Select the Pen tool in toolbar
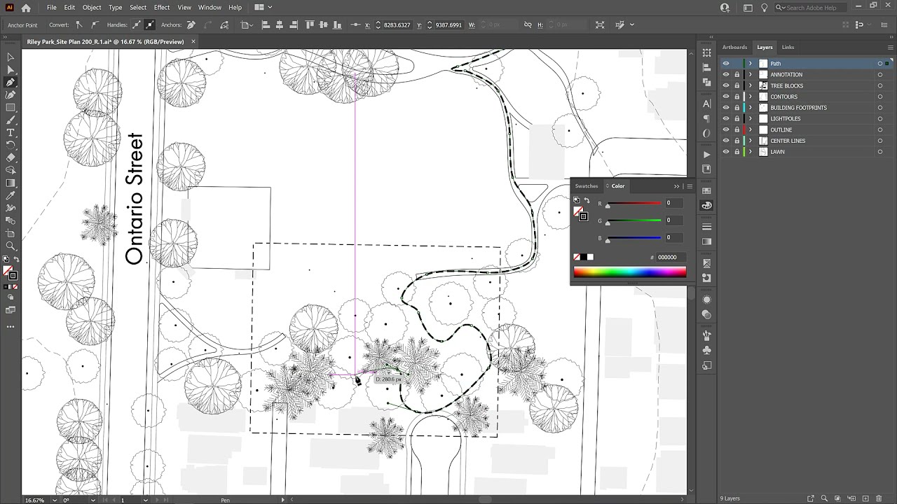Image resolution: width=897 pixels, height=504 pixels. (11, 83)
